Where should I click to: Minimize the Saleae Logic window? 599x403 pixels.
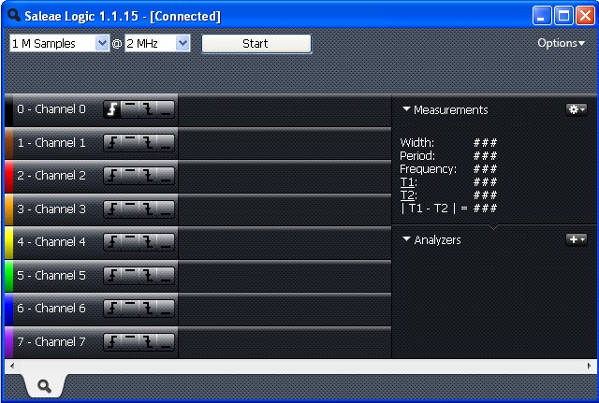tap(542, 16)
